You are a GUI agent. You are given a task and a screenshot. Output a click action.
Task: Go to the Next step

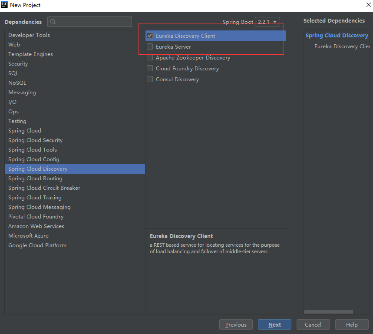(274, 324)
